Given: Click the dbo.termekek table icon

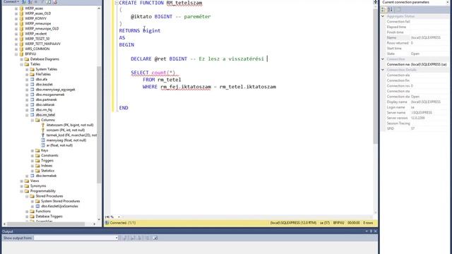Looking at the screenshot, I should tap(32, 176).
